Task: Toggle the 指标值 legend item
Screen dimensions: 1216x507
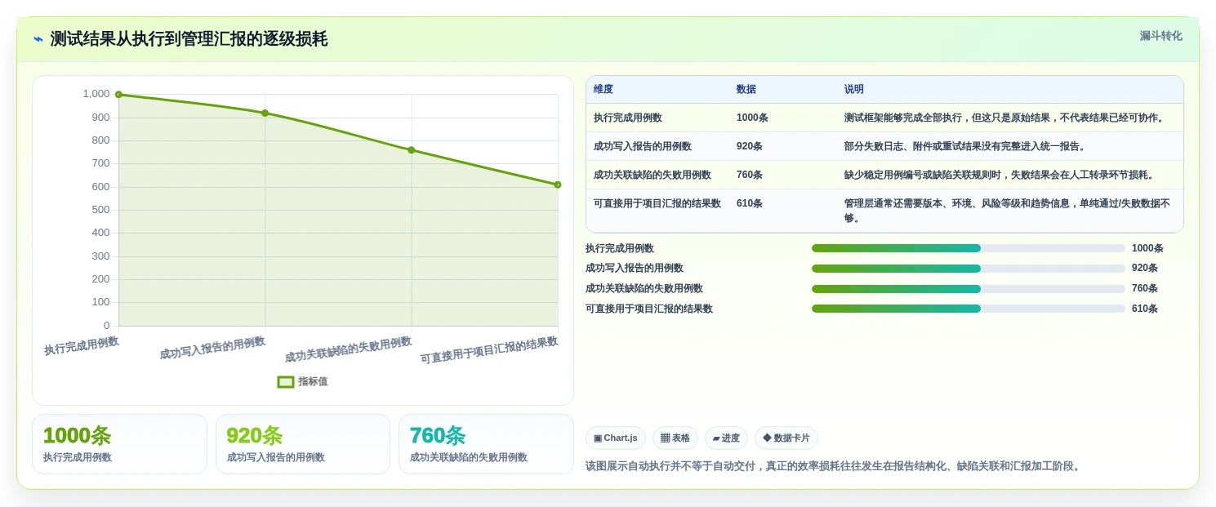Action: tap(302, 381)
